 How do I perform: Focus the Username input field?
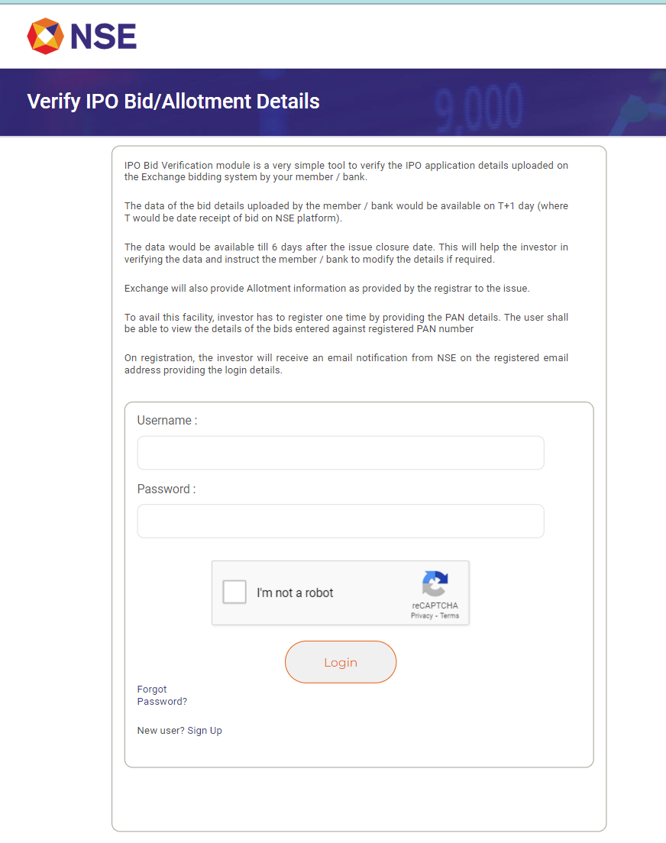point(340,453)
